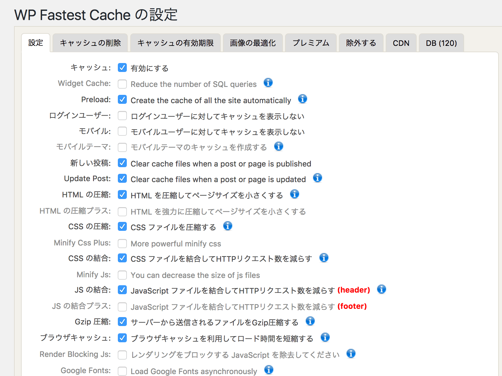
Task: Enable the モバイル cache-hiding checkbox
Action: click(122, 131)
